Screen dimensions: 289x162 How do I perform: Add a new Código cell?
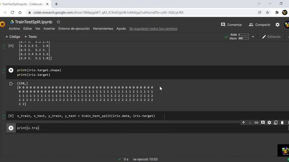point(13,37)
